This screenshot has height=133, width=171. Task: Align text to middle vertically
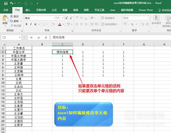pyautogui.click(x=82, y=18)
